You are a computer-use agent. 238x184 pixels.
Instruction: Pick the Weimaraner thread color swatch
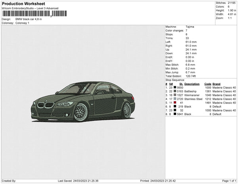(x=175, y=95)
